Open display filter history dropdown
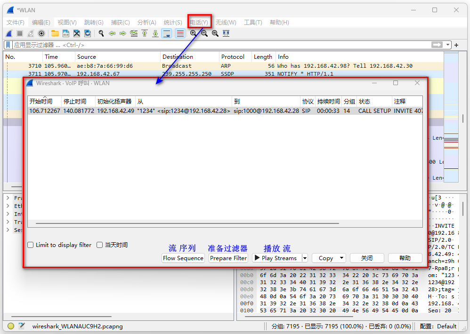This screenshot has width=470, height=334. point(447,45)
